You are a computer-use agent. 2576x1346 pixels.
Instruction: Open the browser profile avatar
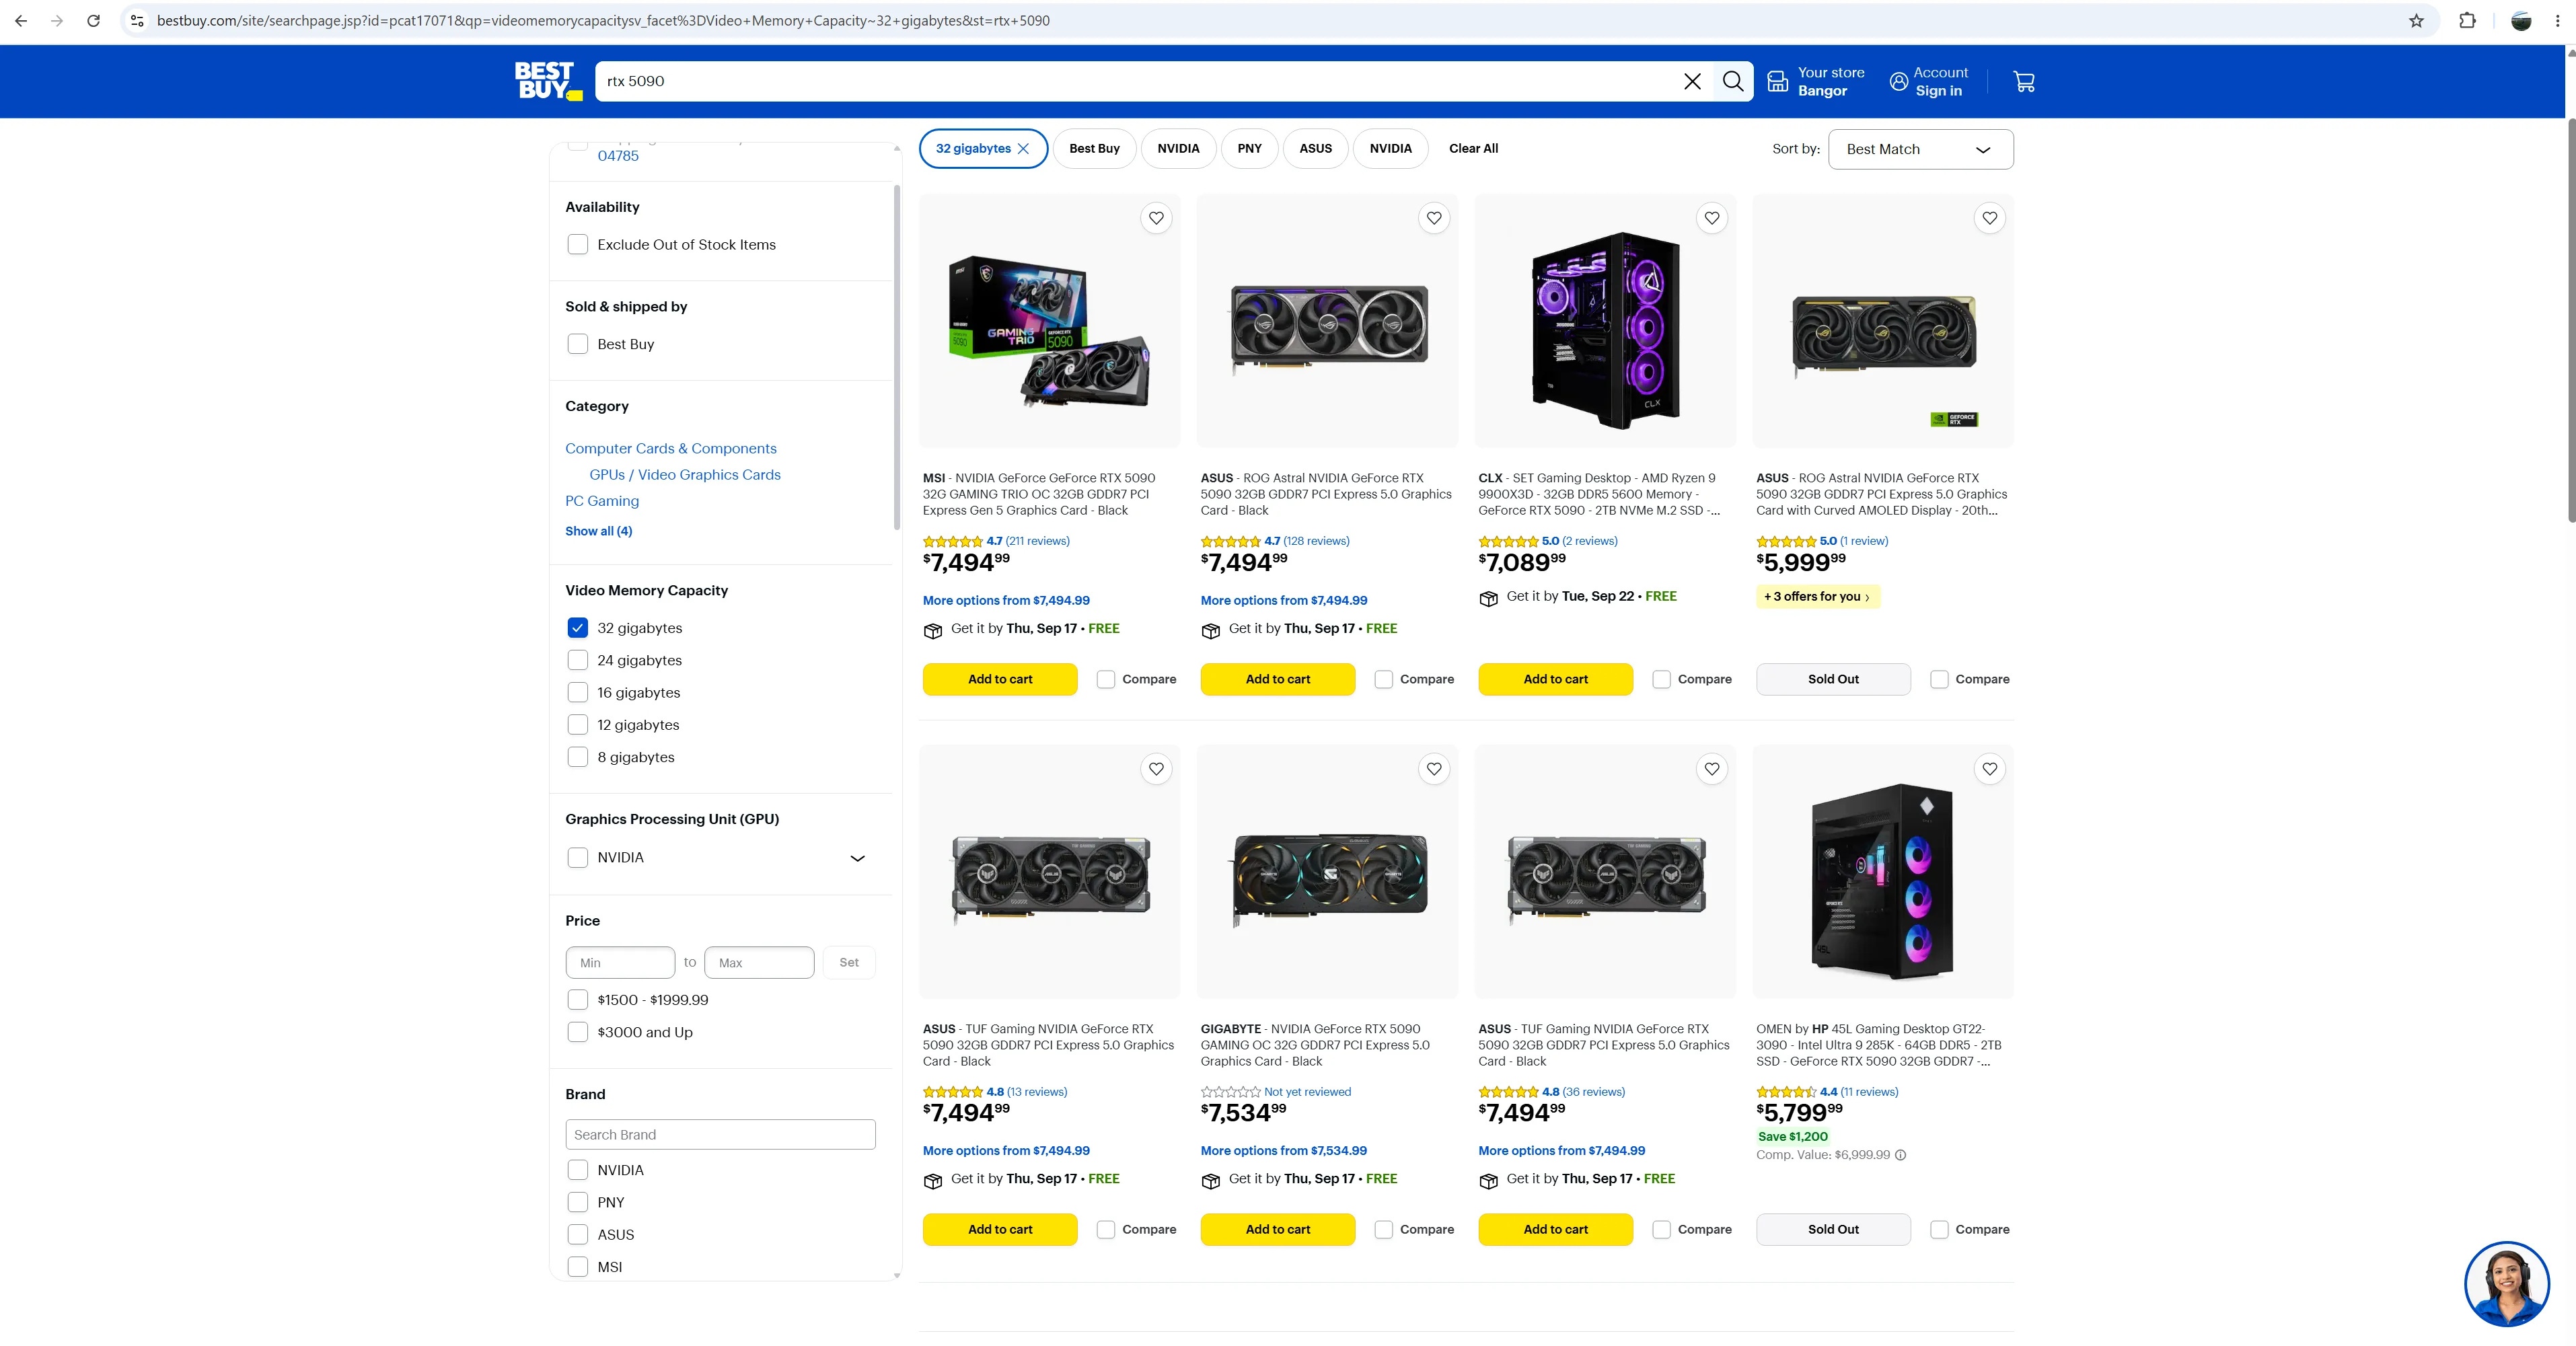(x=2521, y=21)
